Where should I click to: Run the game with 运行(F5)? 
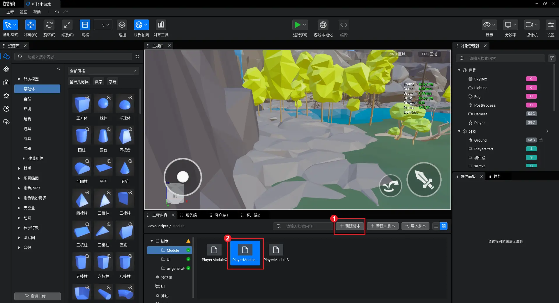point(297,25)
